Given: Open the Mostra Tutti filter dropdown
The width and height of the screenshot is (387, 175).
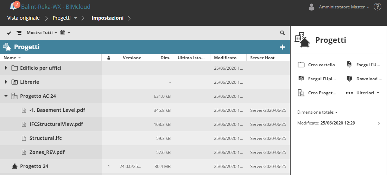Looking at the screenshot, I should pos(42,33).
